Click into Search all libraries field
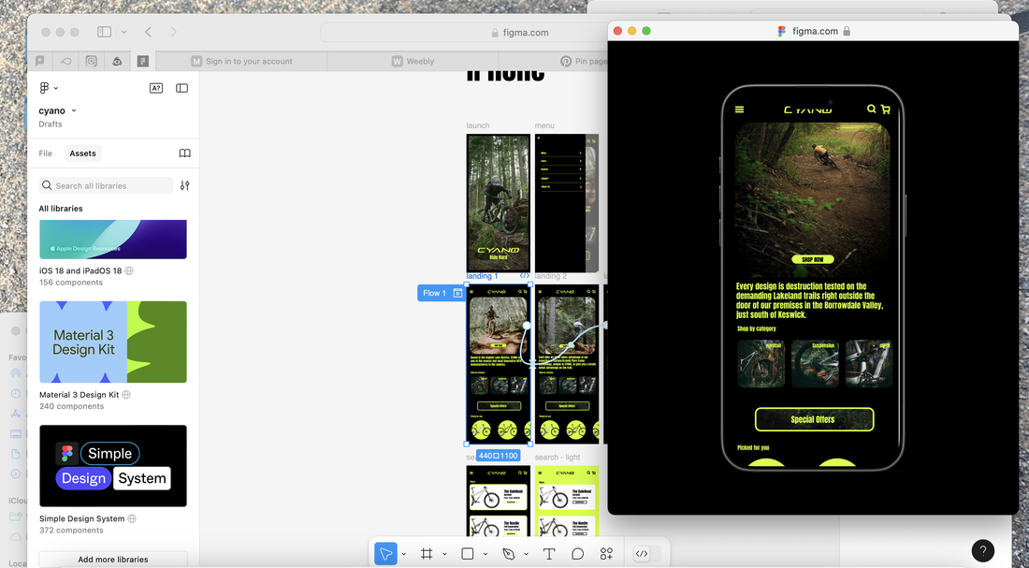The width and height of the screenshot is (1029, 568). (x=106, y=186)
